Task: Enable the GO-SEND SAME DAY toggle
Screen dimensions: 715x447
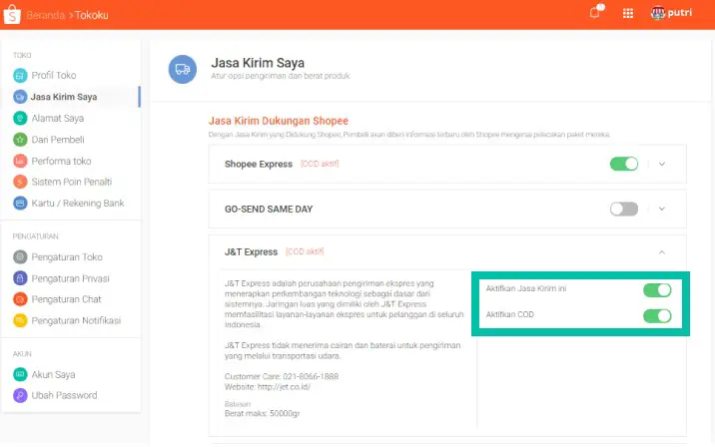Action: [x=624, y=209]
